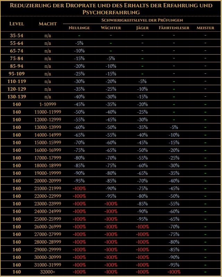This screenshot has width=222, height=277.
Task: Click Jäger value in the 25000-25999 row
Action: click(x=142, y=219)
